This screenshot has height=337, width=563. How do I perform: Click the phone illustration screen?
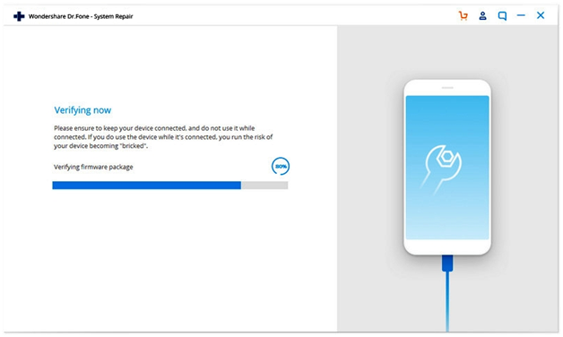click(x=447, y=168)
